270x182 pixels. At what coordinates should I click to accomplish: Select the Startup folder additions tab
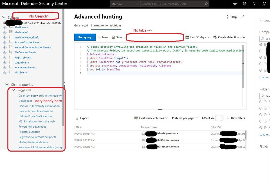(106, 25)
